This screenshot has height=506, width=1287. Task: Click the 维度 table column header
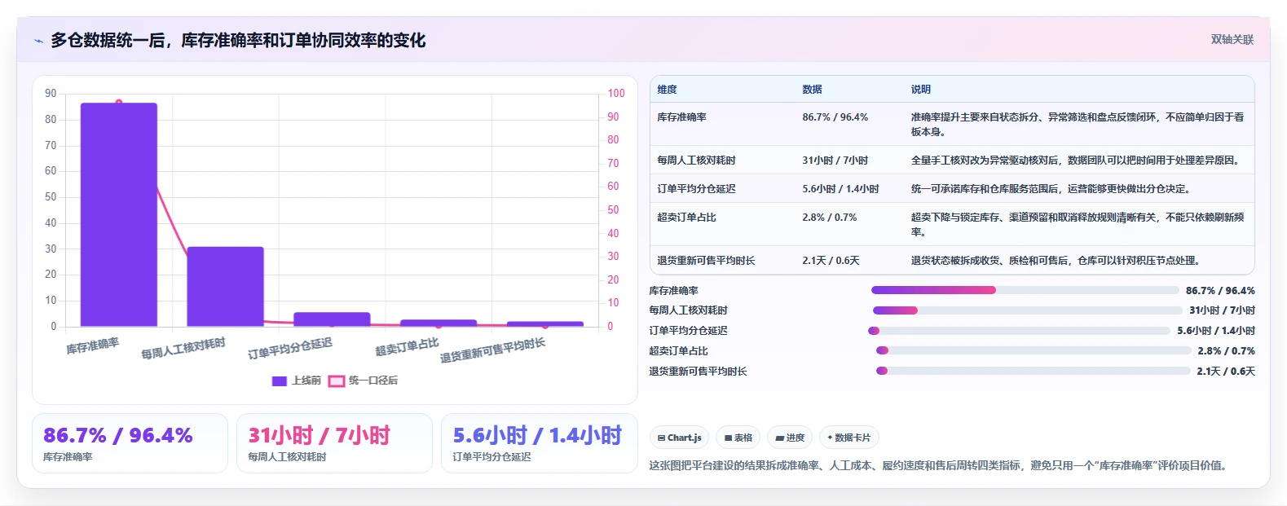(668, 90)
